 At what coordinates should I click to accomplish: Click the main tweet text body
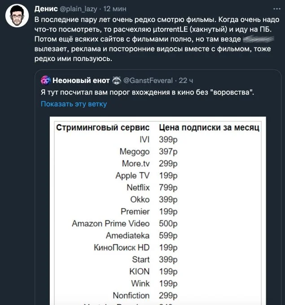pyautogui.click(x=157, y=39)
